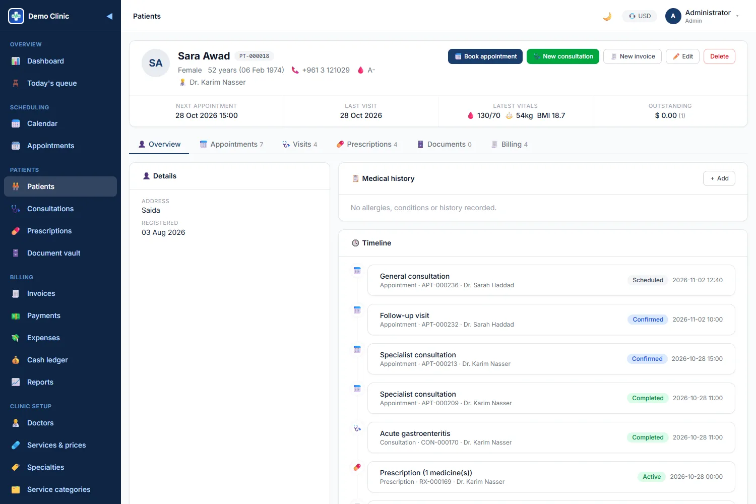This screenshot has height=504, width=756.
Task: Collapse the sidebar with the arrow icon
Action: tap(109, 16)
